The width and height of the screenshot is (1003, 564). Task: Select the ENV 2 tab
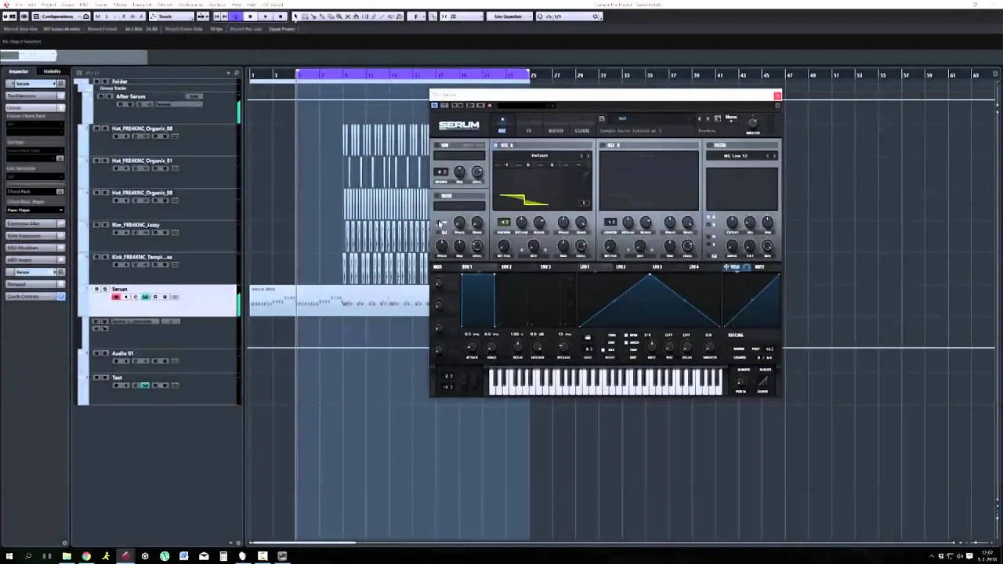coord(506,266)
